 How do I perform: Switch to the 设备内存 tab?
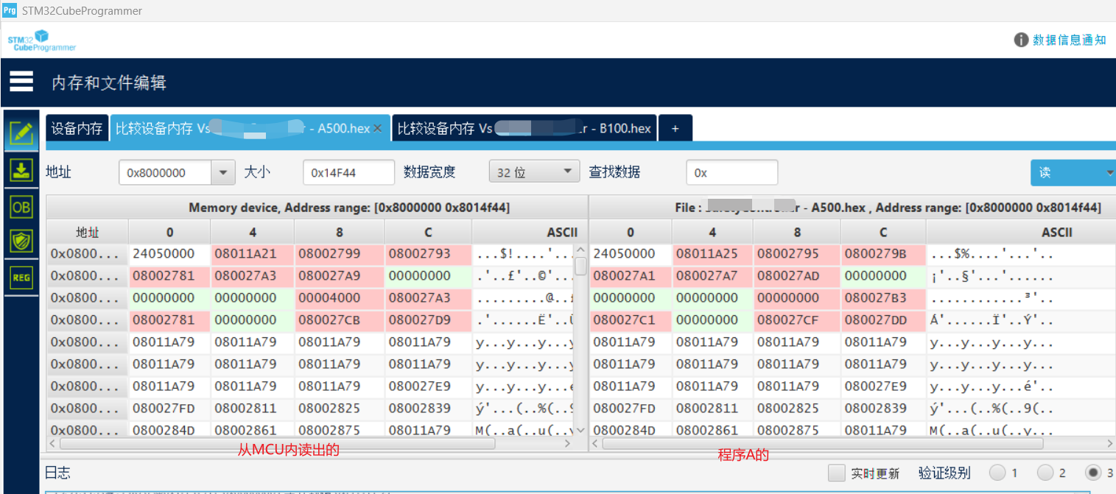coord(77,128)
